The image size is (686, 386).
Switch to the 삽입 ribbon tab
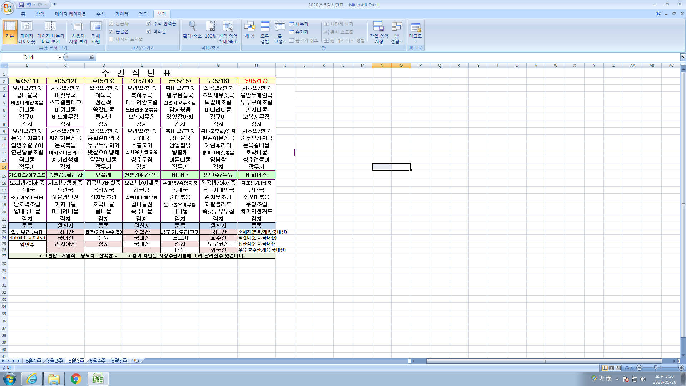click(40, 14)
